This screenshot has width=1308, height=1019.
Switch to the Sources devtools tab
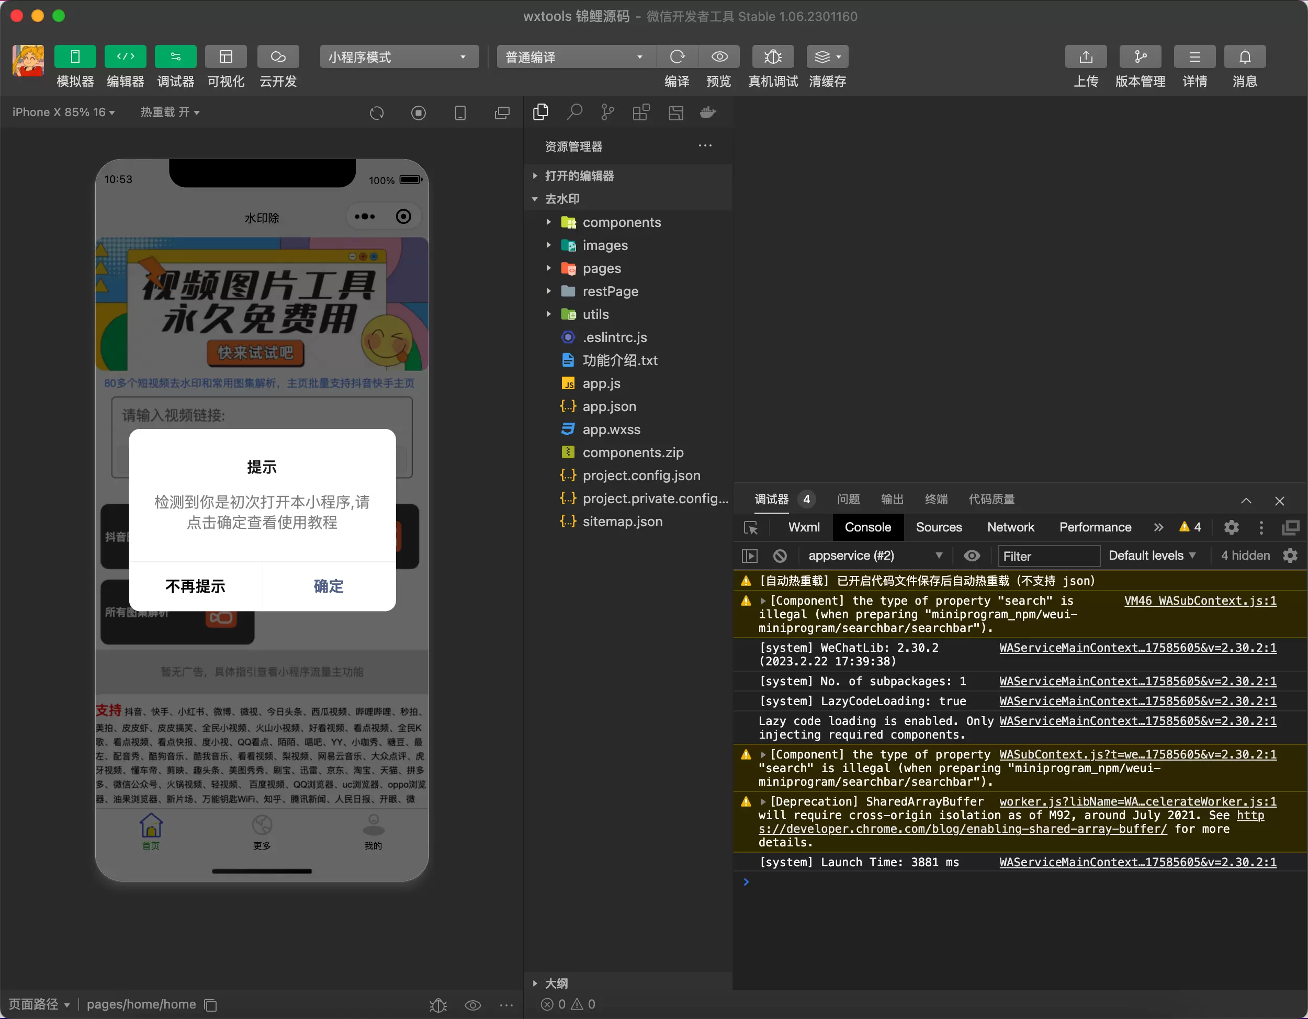(x=939, y=527)
